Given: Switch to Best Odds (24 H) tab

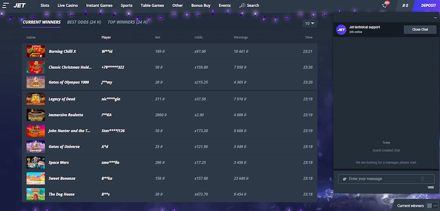Looking at the screenshot, I should point(84,22).
